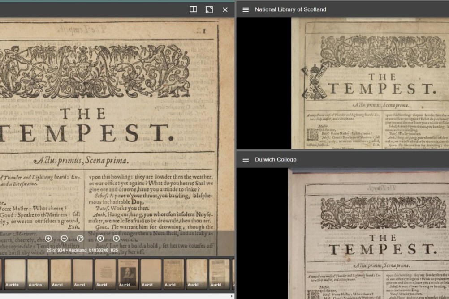
Task: Zoom out of the Auckland page
Action: coord(64,238)
